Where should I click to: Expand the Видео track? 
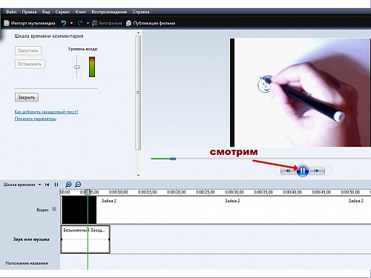tap(54, 209)
